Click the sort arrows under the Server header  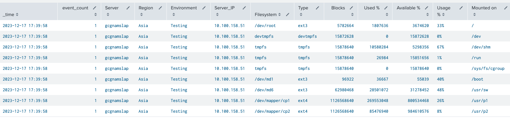coord(108,14)
